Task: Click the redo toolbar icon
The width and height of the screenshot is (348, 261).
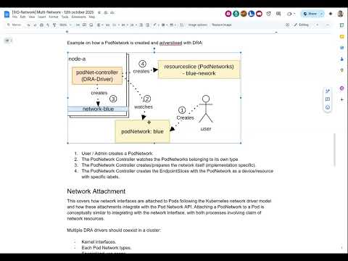Action: pyautogui.click(x=35, y=25)
